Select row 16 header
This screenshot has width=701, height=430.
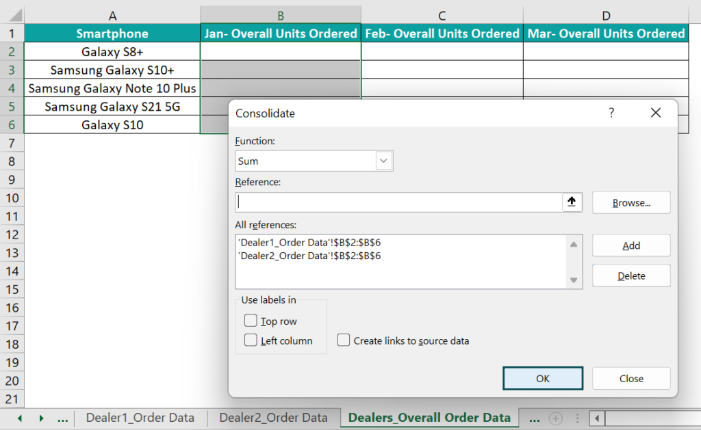[x=12, y=308]
